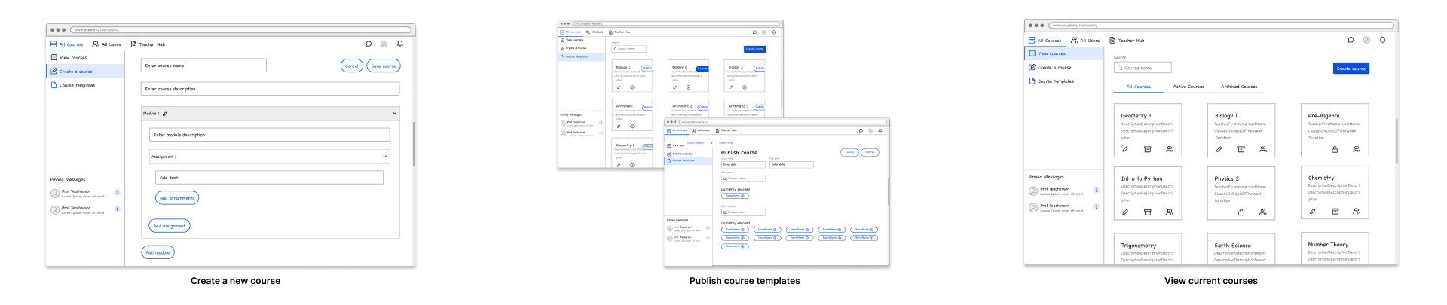Click notification bell in View current courses window
Screen dimensions: 1447x305
[1382, 40]
